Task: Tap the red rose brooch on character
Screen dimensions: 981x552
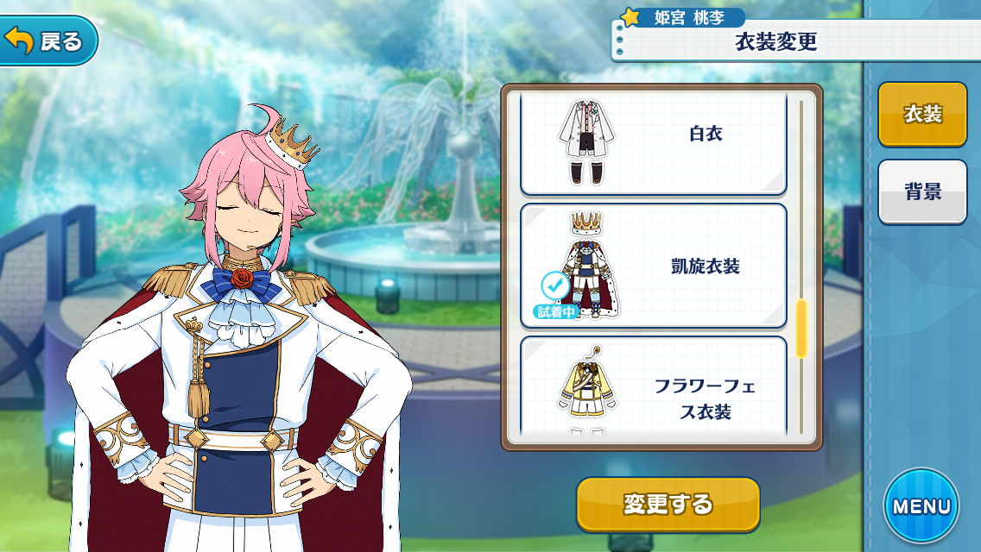Action: (242, 277)
